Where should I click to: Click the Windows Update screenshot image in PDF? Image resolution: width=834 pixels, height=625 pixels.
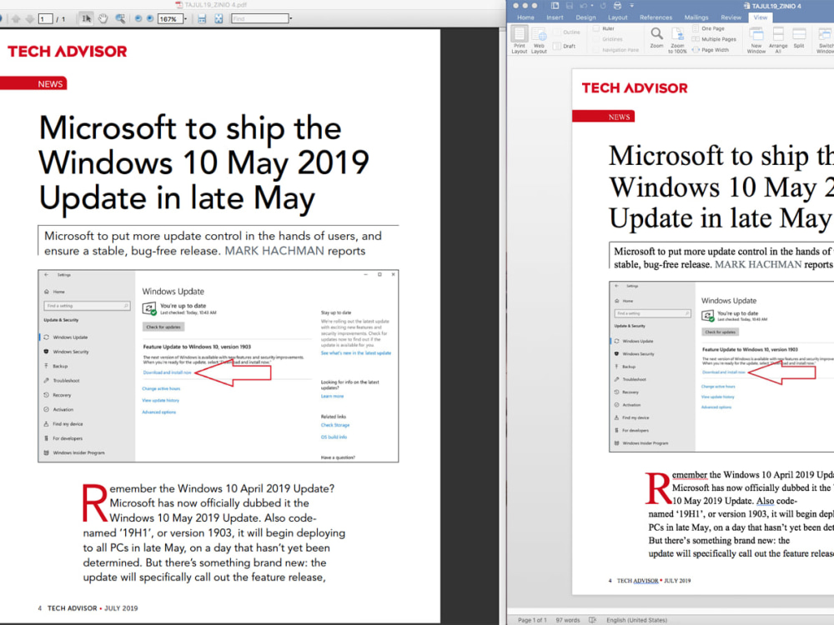[218, 366]
